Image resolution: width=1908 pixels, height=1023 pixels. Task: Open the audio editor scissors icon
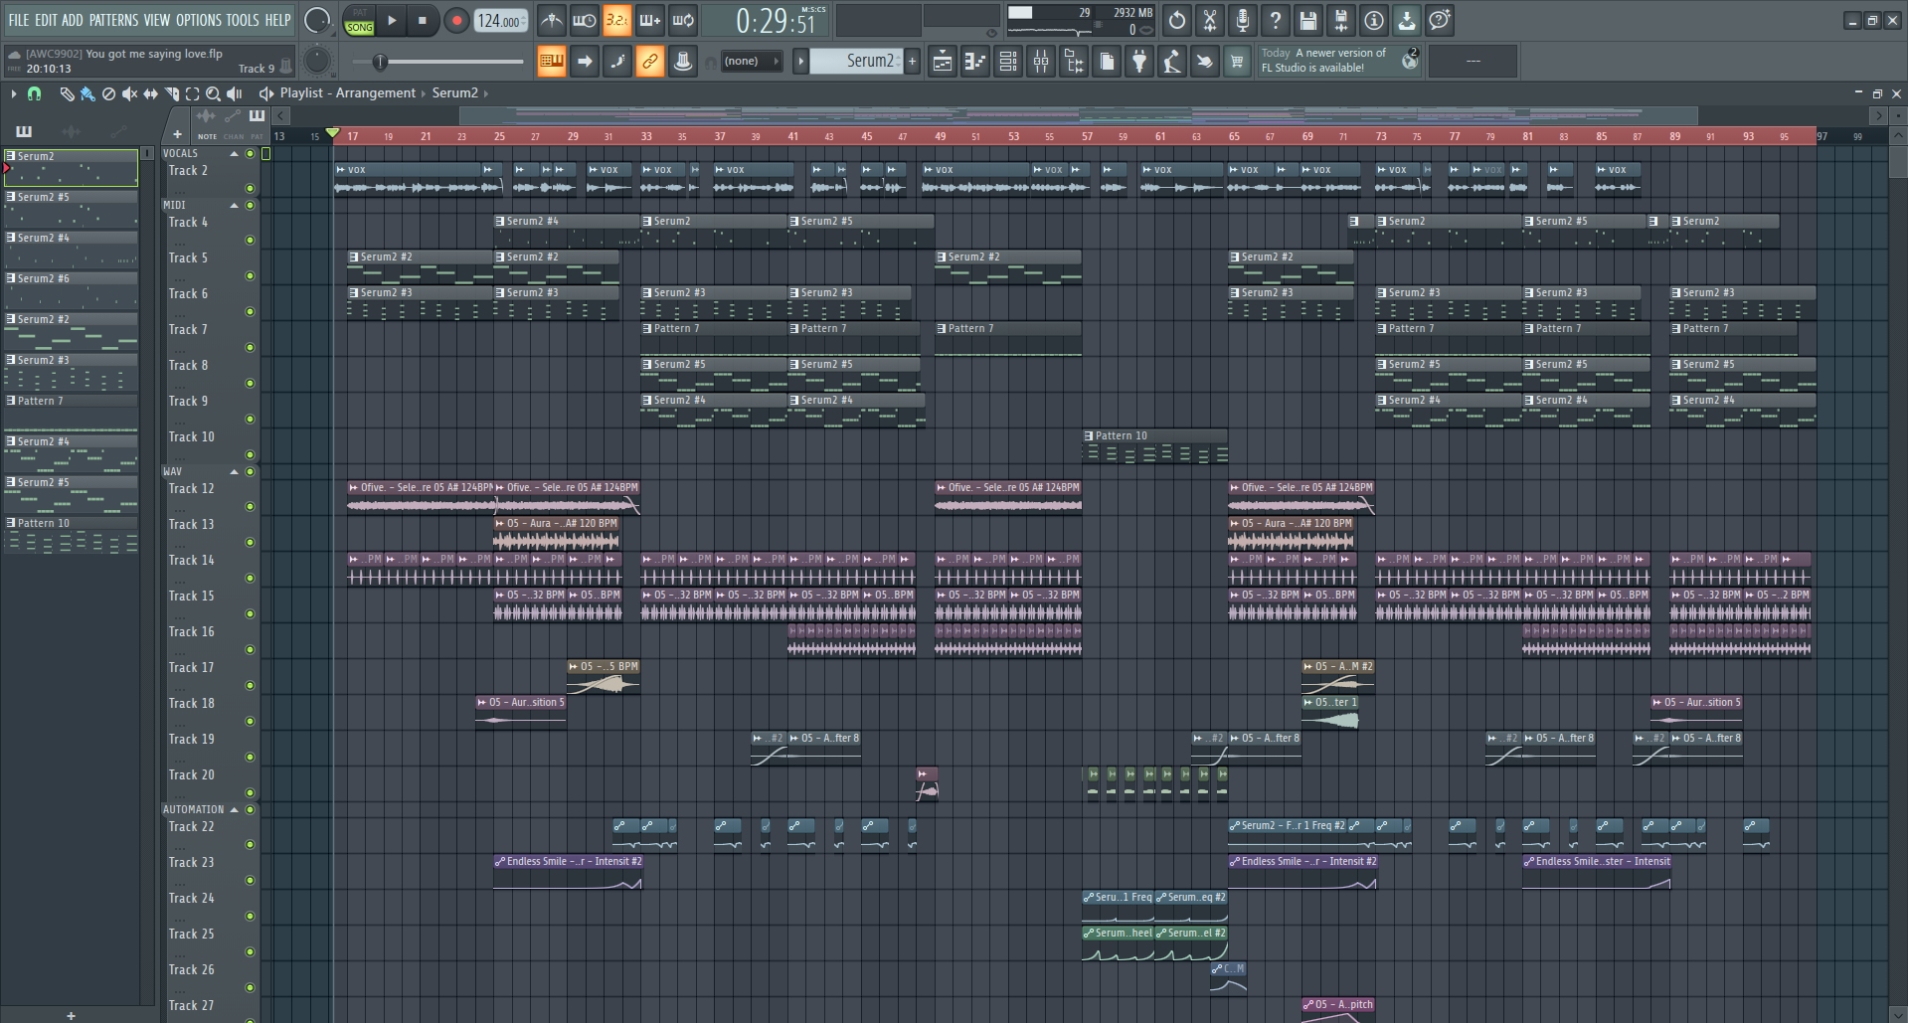pyautogui.click(x=1210, y=20)
